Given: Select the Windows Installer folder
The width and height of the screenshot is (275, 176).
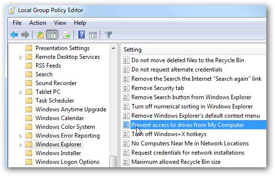Looking at the screenshot, I should tap(58, 153).
